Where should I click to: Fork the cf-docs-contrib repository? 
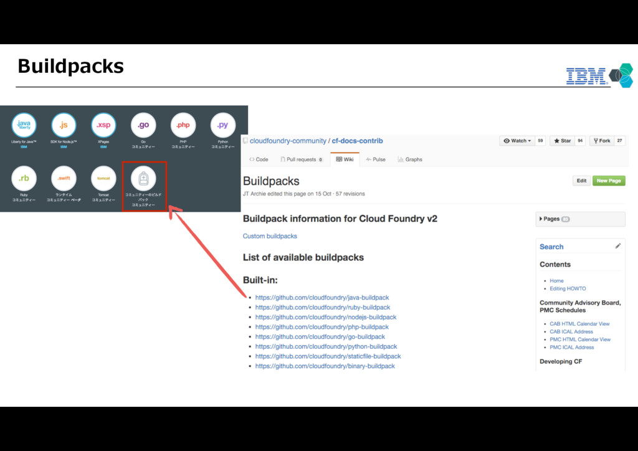point(602,141)
